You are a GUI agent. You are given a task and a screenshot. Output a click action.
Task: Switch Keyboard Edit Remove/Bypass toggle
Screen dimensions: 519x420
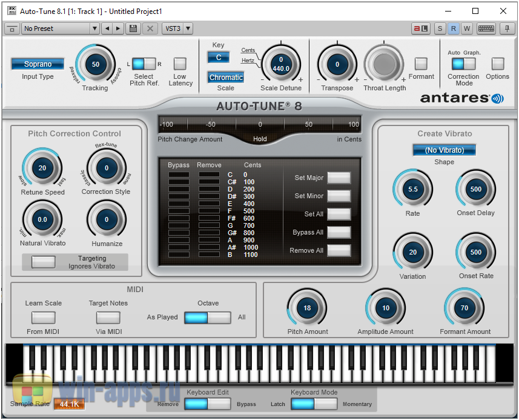coord(208,404)
